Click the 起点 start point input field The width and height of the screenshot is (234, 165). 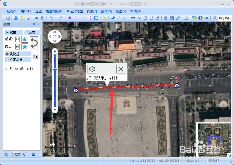[17, 39]
